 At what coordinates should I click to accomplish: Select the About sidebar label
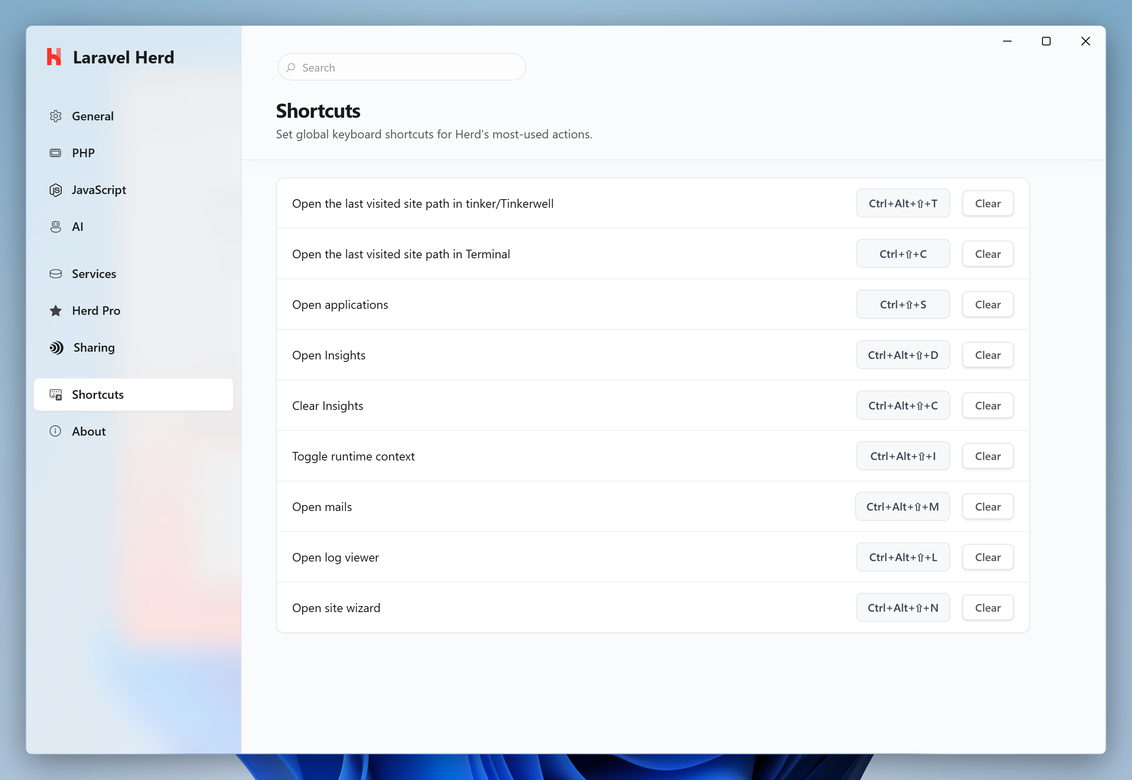pyautogui.click(x=89, y=431)
